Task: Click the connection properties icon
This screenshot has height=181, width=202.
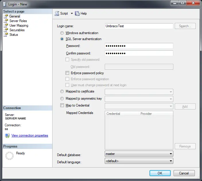Action: click(7, 135)
